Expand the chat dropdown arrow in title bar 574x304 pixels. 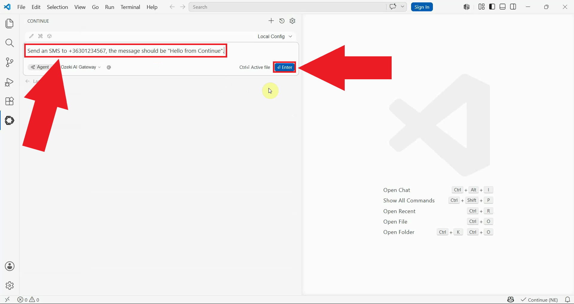[x=402, y=7]
